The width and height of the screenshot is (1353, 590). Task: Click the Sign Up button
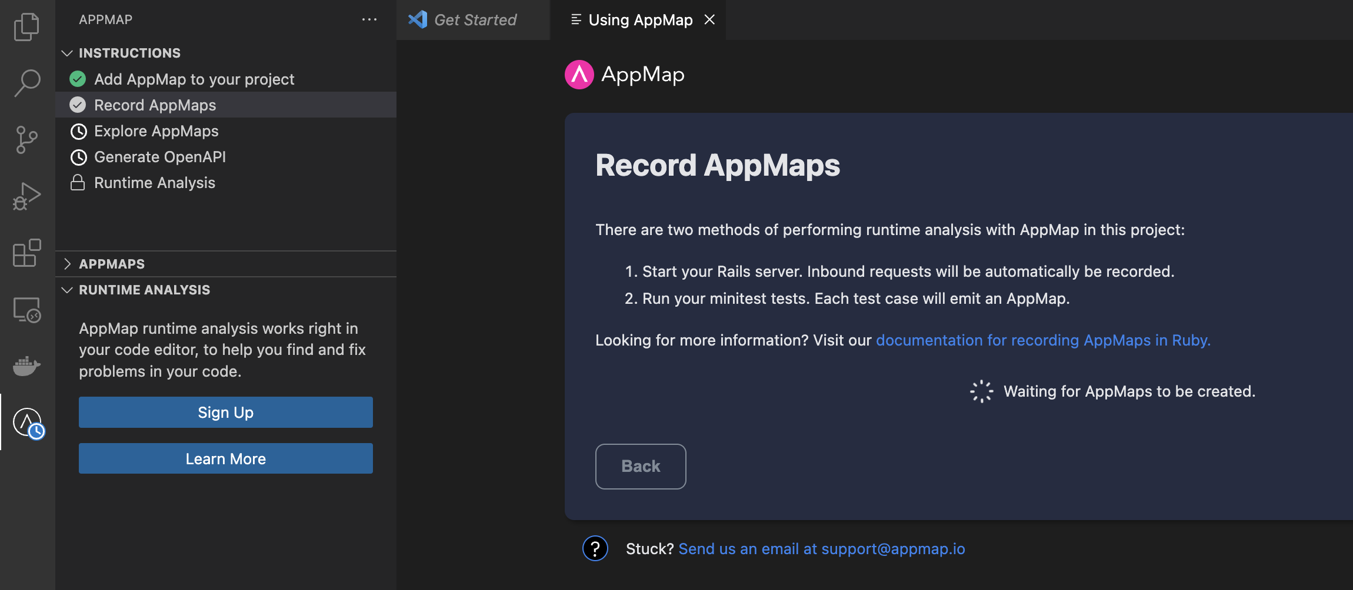(225, 412)
